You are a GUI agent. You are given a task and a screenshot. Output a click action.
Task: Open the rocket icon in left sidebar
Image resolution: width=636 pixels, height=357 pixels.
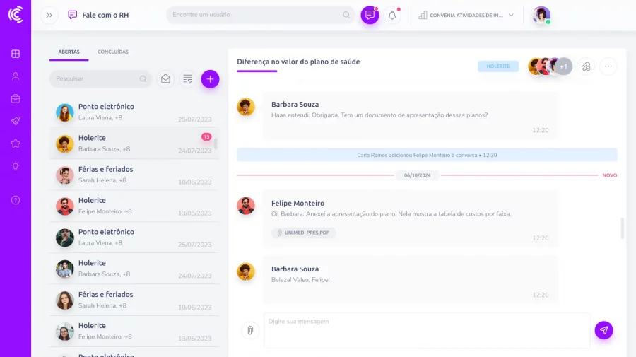[x=16, y=121]
